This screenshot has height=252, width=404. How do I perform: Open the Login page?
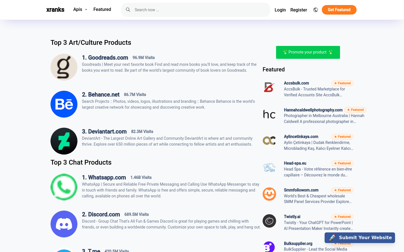280,10
